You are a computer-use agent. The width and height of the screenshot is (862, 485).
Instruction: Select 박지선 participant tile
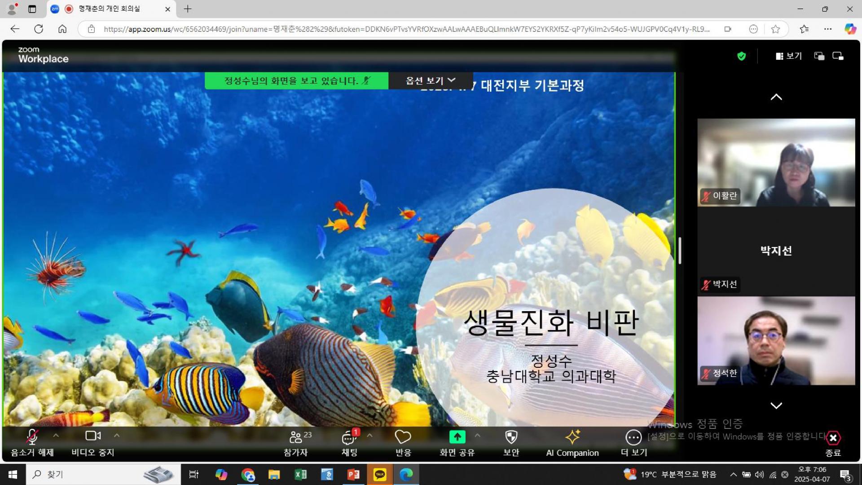coord(776,251)
